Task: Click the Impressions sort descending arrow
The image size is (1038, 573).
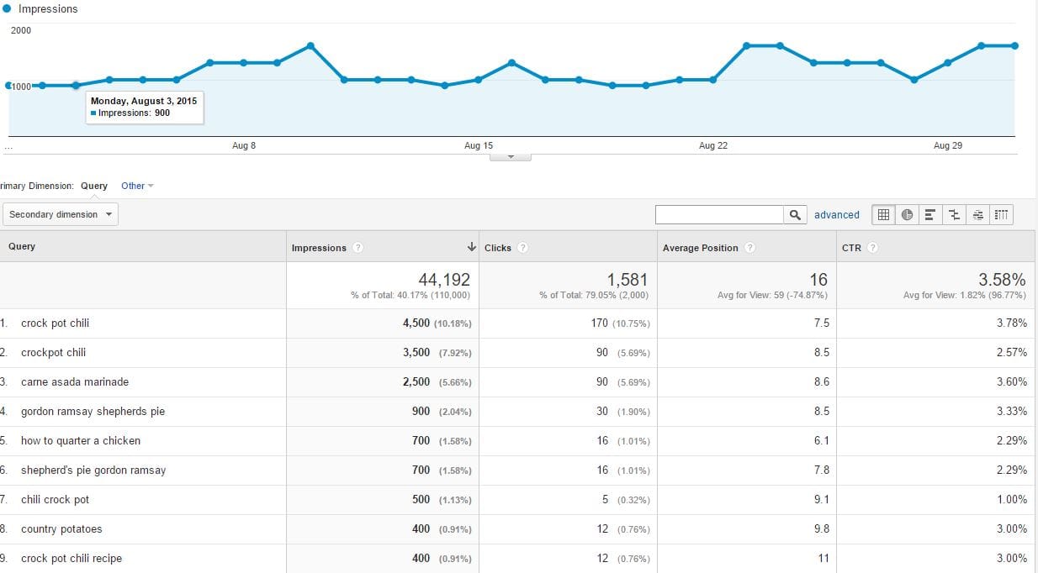Action: pos(472,248)
